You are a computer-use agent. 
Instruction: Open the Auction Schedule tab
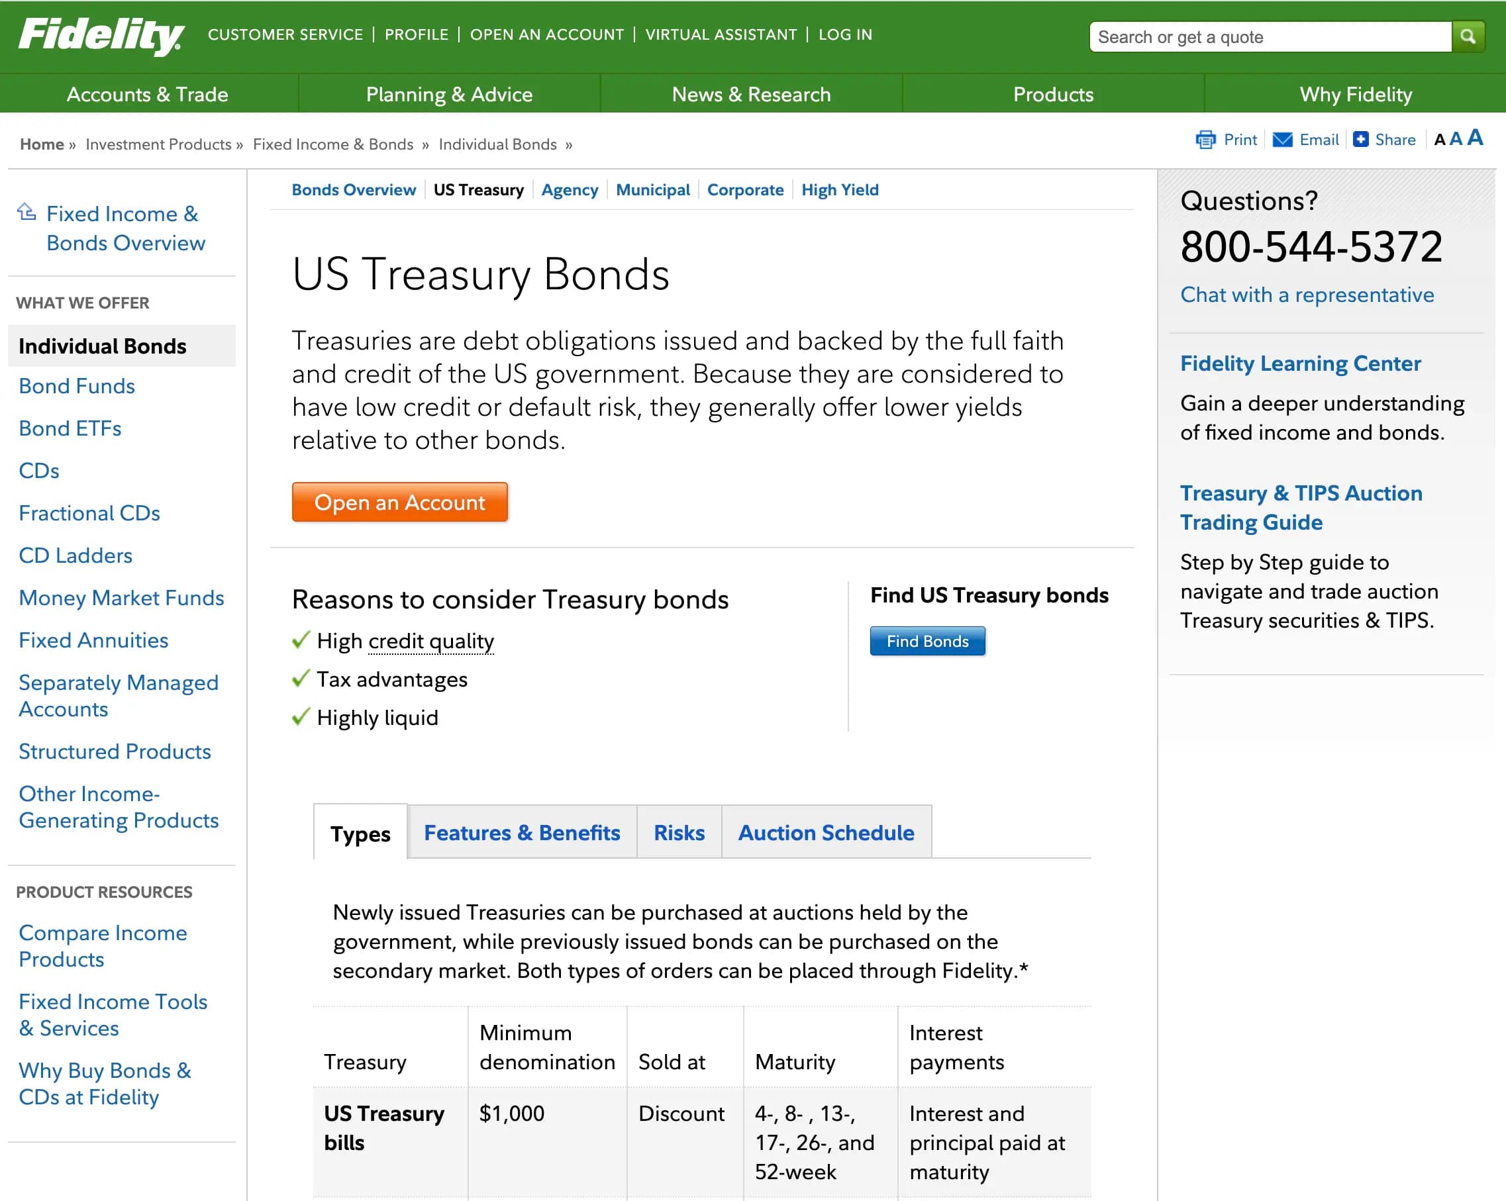click(x=826, y=832)
